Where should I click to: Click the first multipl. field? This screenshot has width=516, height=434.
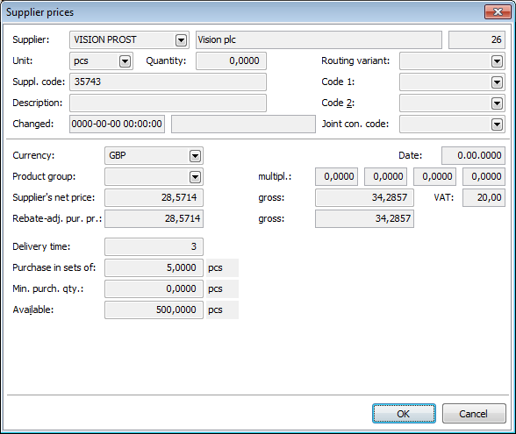pos(336,176)
